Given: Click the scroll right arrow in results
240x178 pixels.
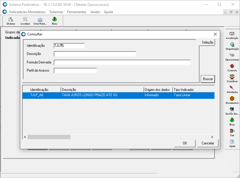Looking at the screenshot, I should 212,137.
